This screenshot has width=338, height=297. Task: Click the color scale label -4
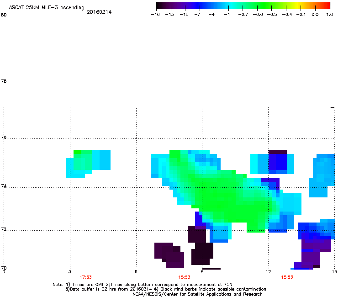pos(211,15)
